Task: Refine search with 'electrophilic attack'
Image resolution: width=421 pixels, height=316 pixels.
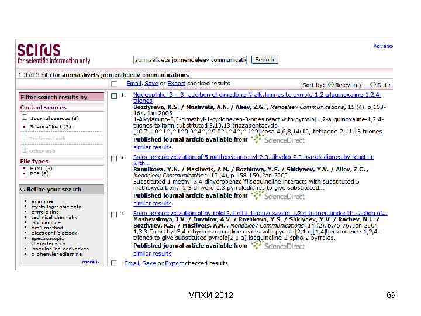Action: click(54, 233)
